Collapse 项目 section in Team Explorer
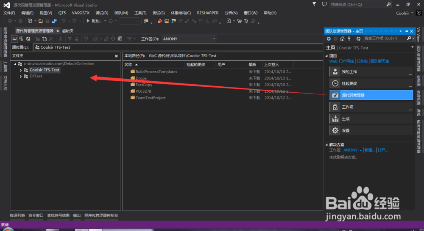 click(326, 56)
